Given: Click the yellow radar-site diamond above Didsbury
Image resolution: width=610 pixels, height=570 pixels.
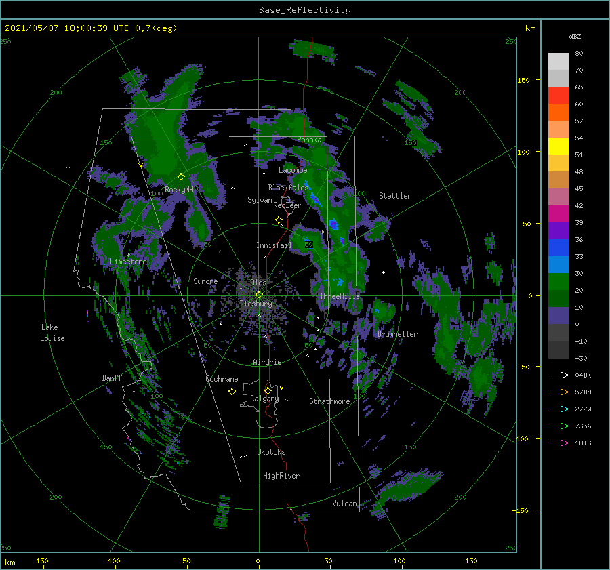Looking at the screenshot, I should click(259, 295).
